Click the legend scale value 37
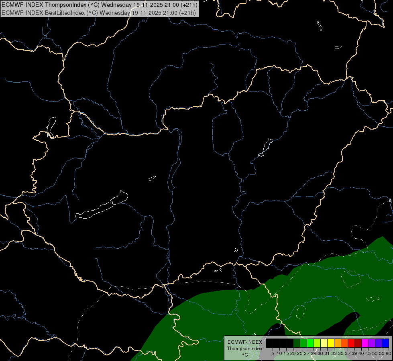The image size is (393, 361). 348,353
